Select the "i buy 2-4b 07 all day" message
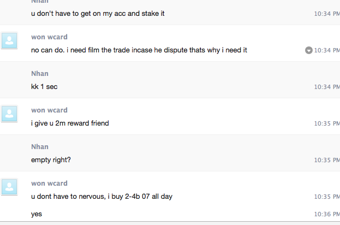 (x=102, y=196)
